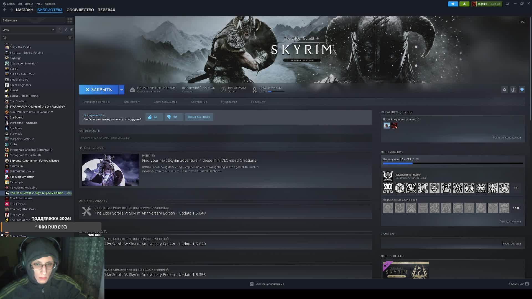Click the achievements progress bar
Screen dimensions: 532x299
click(453, 163)
